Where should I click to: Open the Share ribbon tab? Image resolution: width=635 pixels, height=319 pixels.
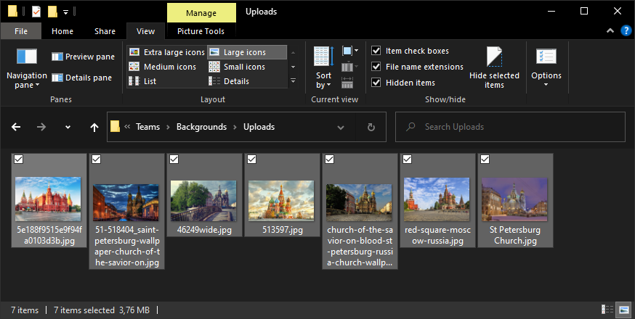click(105, 31)
